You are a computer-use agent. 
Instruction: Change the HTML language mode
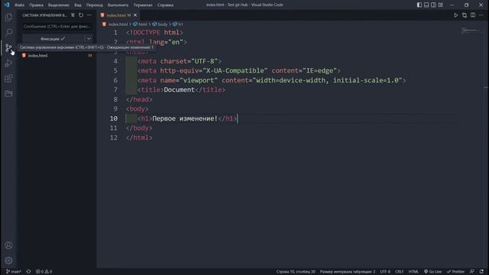click(x=413, y=272)
